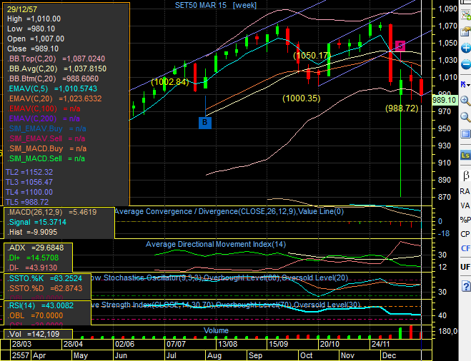471x361 pixels.
Task: Click the RA sidebar button
Action: (x=465, y=191)
